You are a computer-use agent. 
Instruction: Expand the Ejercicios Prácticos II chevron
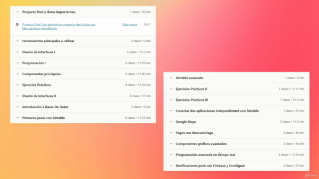[171, 89]
